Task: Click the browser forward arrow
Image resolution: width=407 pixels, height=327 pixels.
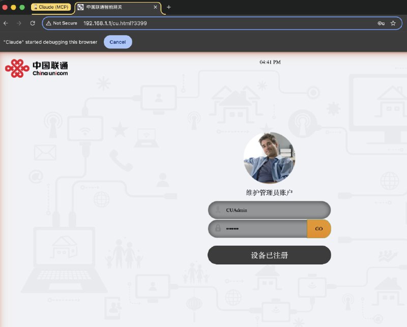Action: point(19,23)
